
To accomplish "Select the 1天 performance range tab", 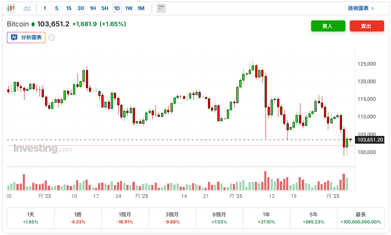I will [31, 218].
